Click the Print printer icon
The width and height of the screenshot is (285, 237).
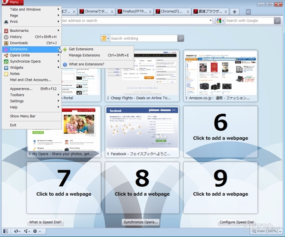pyautogui.click(x=6, y=22)
